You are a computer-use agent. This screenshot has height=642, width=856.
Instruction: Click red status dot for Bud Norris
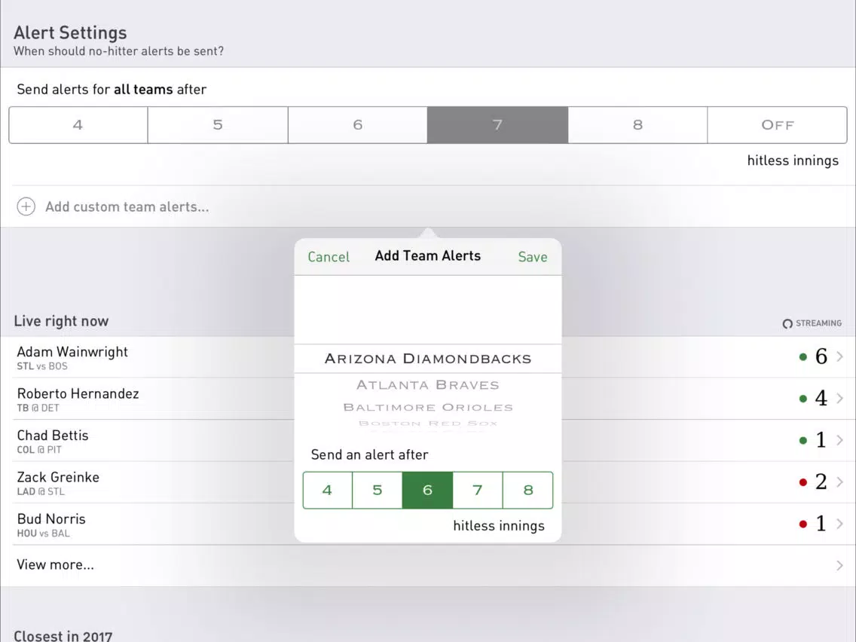803,524
